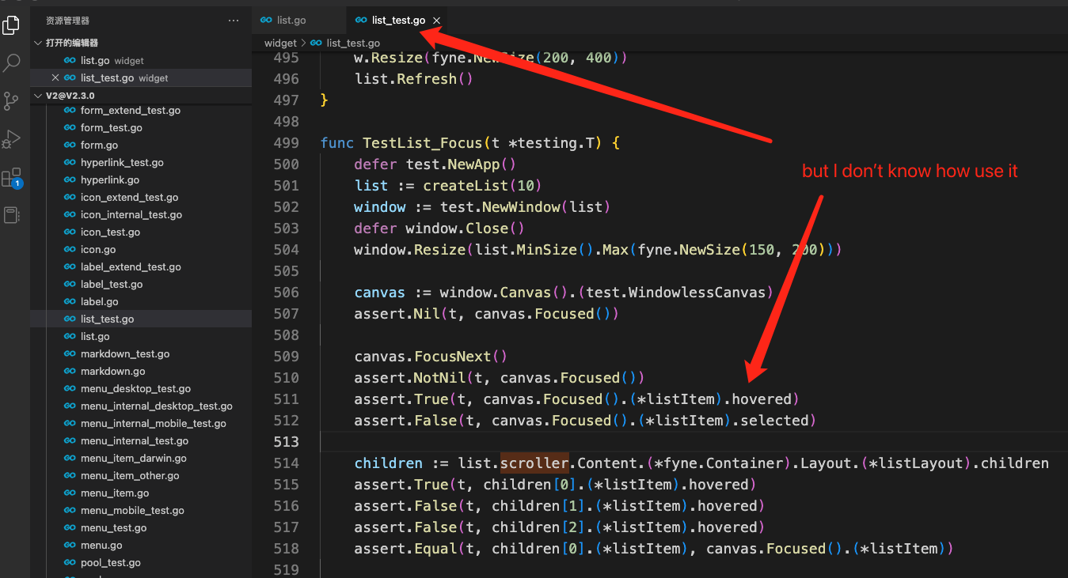
Task: Open label.go in the file tree
Action: [141, 302]
